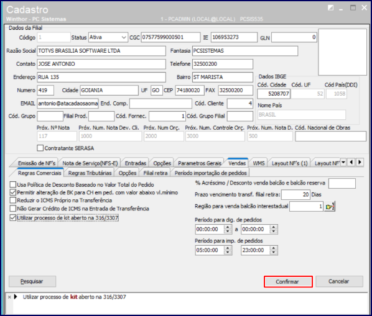Viewport: 372px width, 316px height.
Task: Select the Entradas tab
Action: [x=136, y=163]
